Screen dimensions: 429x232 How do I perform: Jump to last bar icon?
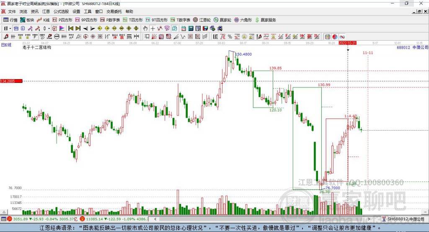(78, 28)
